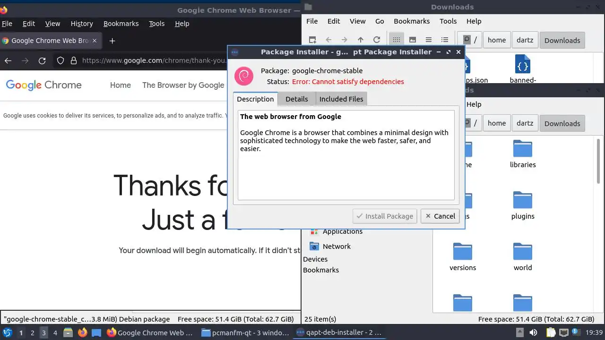Click The Browser by Google link
Viewport: 605px width, 340px height.
click(183, 85)
